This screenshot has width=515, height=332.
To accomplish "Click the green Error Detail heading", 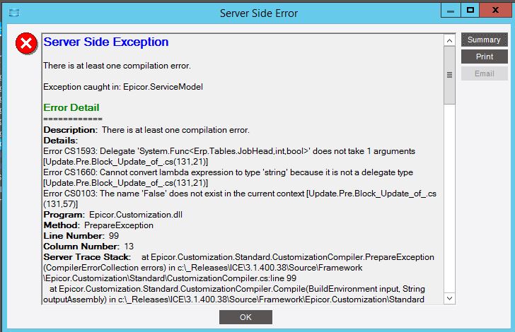I will [71, 107].
